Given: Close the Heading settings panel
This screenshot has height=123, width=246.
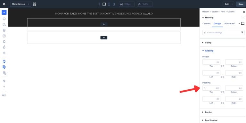Looking at the screenshot, I should [x=244, y=12].
